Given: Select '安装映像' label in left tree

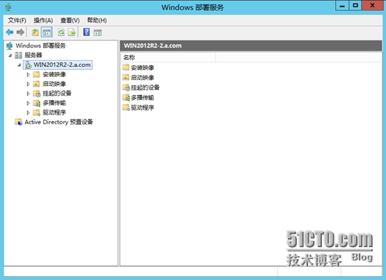Looking at the screenshot, I should pyautogui.click(x=54, y=74).
